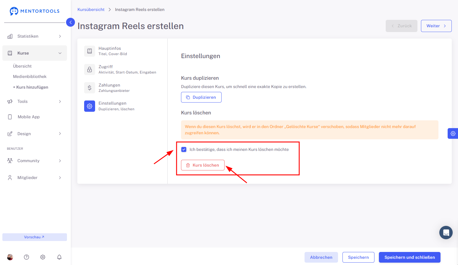Click the user avatar picture
This screenshot has width=458, height=265.
click(10, 257)
